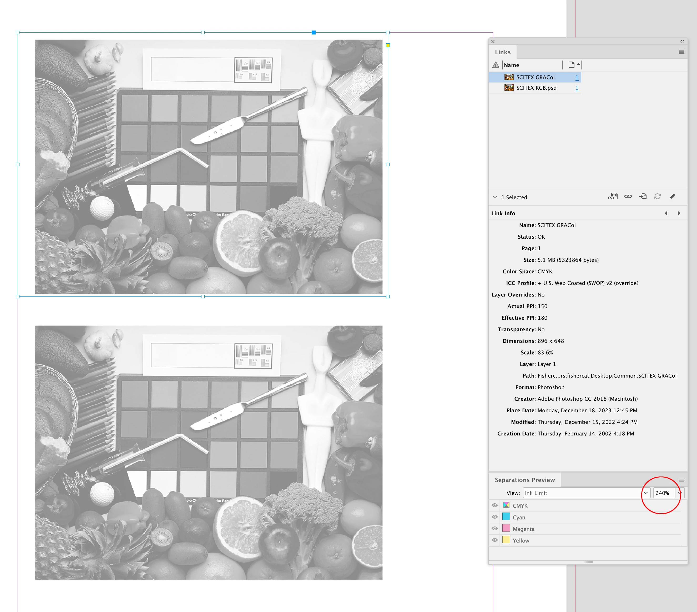The height and width of the screenshot is (612, 697).
Task: Click the Relink from CC Libraries icon
Action: [x=612, y=197]
